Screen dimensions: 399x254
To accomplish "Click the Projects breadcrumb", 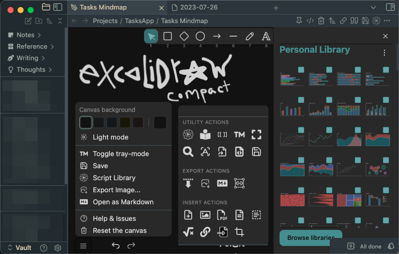I will [105, 21].
